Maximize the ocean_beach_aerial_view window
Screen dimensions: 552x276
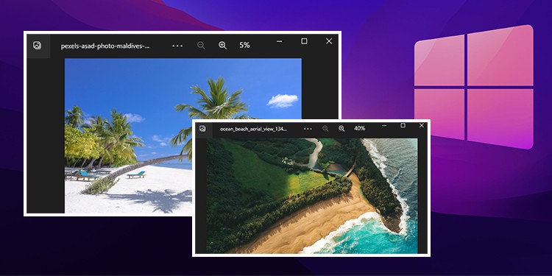tap(403, 125)
